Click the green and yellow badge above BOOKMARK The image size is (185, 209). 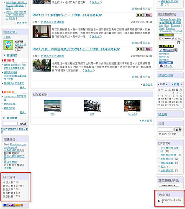pos(166,35)
